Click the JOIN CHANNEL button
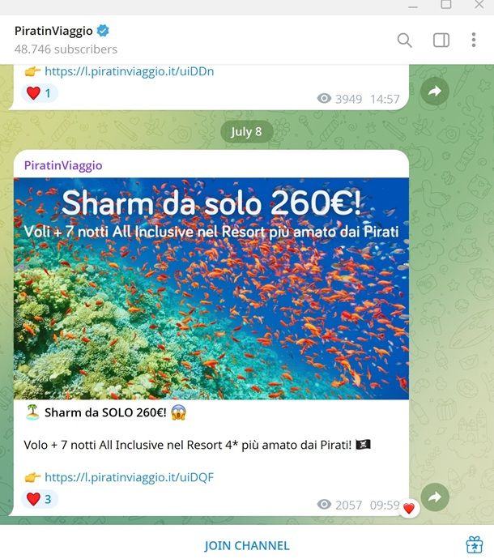The image size is (494, 559). pyautogui.click(x=247, y=545)
